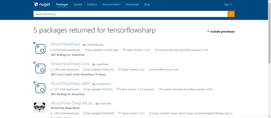271x118 pixels.
Task: Open the Blog link in navigation
Action: point(147,4)
